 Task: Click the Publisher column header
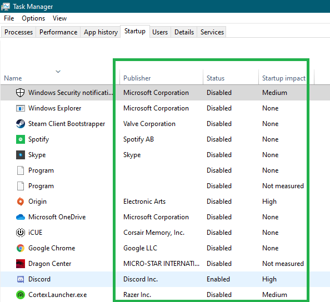tap(137, 78)
